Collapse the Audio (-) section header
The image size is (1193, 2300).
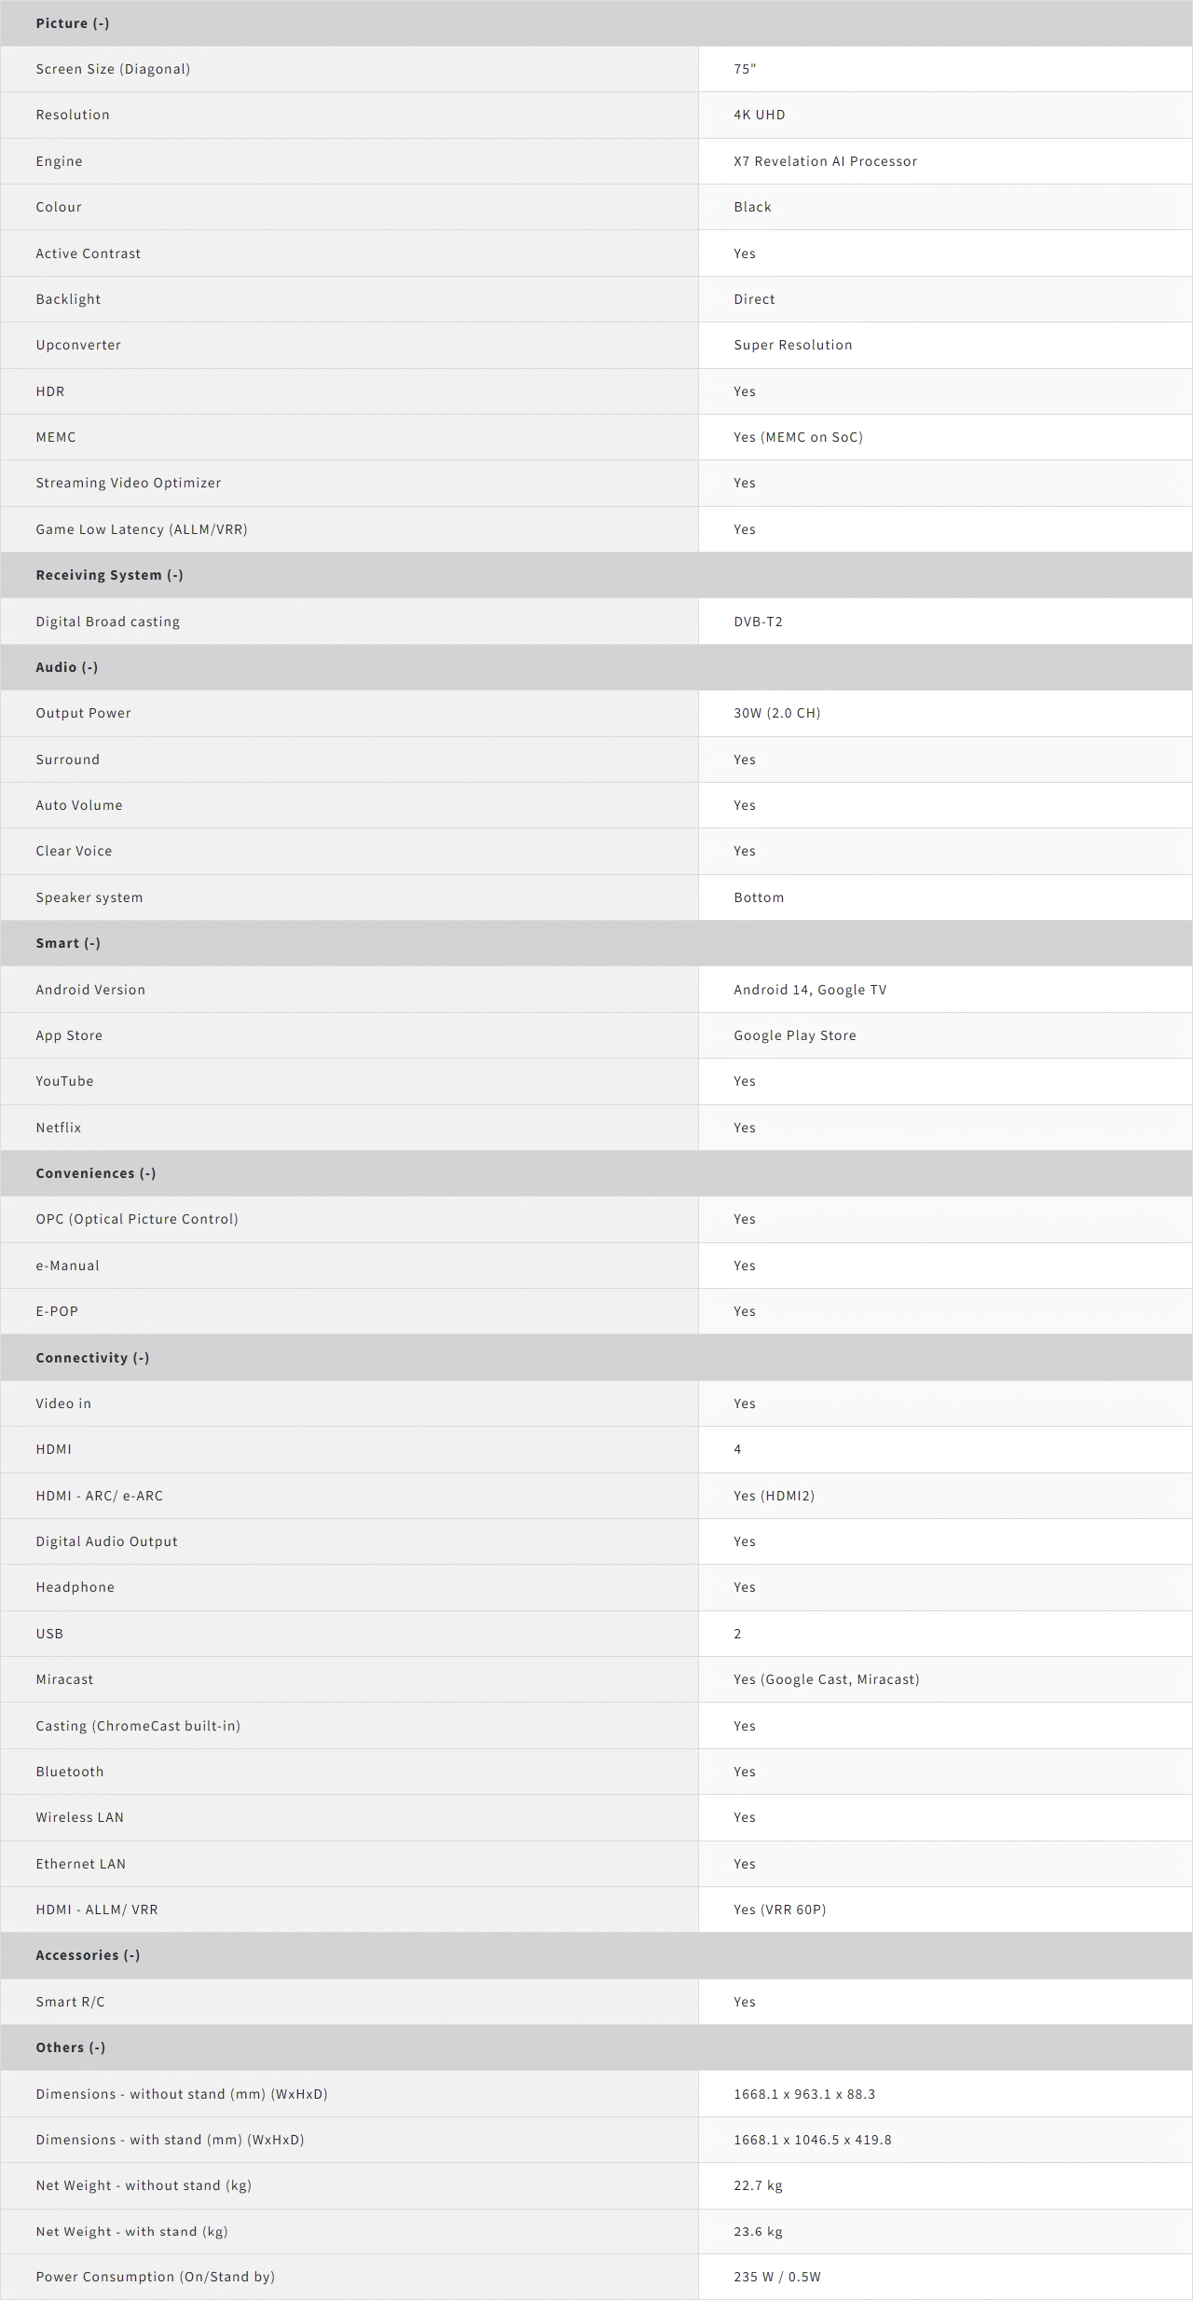[x=67, y=667]
